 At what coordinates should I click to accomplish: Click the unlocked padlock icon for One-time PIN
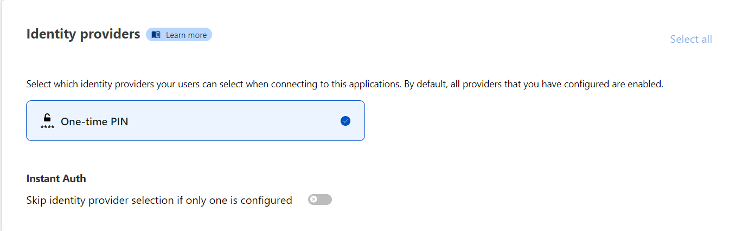pos(47,117)
